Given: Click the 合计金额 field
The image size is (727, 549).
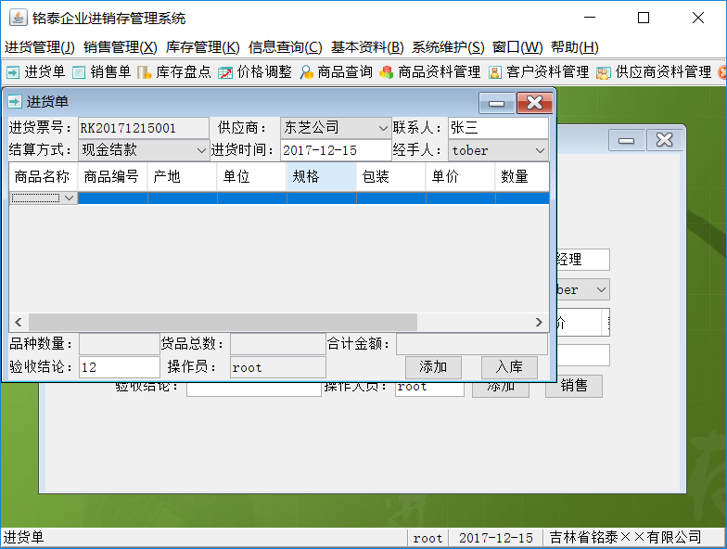Looking at the screenshot, I should pyautogui.click(x=471, y=344).
